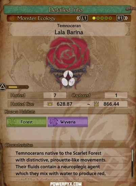
Task: Click the left double-chevron arrow
Action: click(x=78, y=18)
